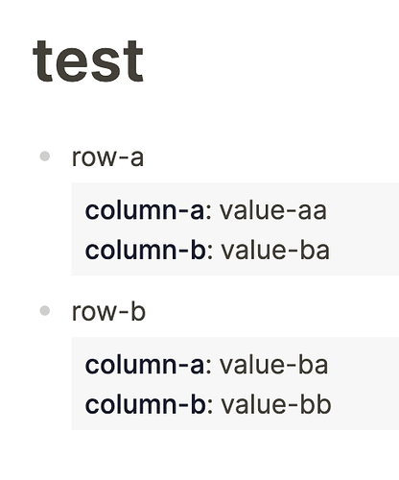
Task: Select the row-b block text
Action: coord(108,311)
